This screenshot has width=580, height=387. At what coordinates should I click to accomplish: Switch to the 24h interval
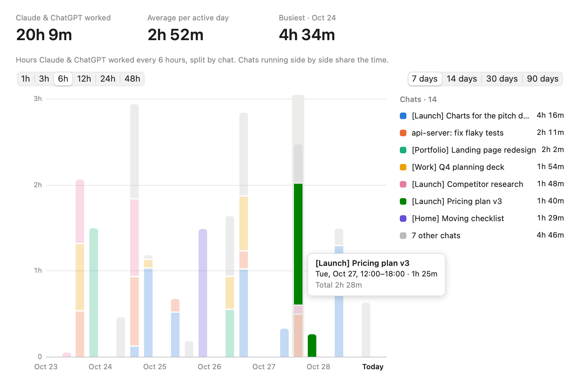pos(108,79)
